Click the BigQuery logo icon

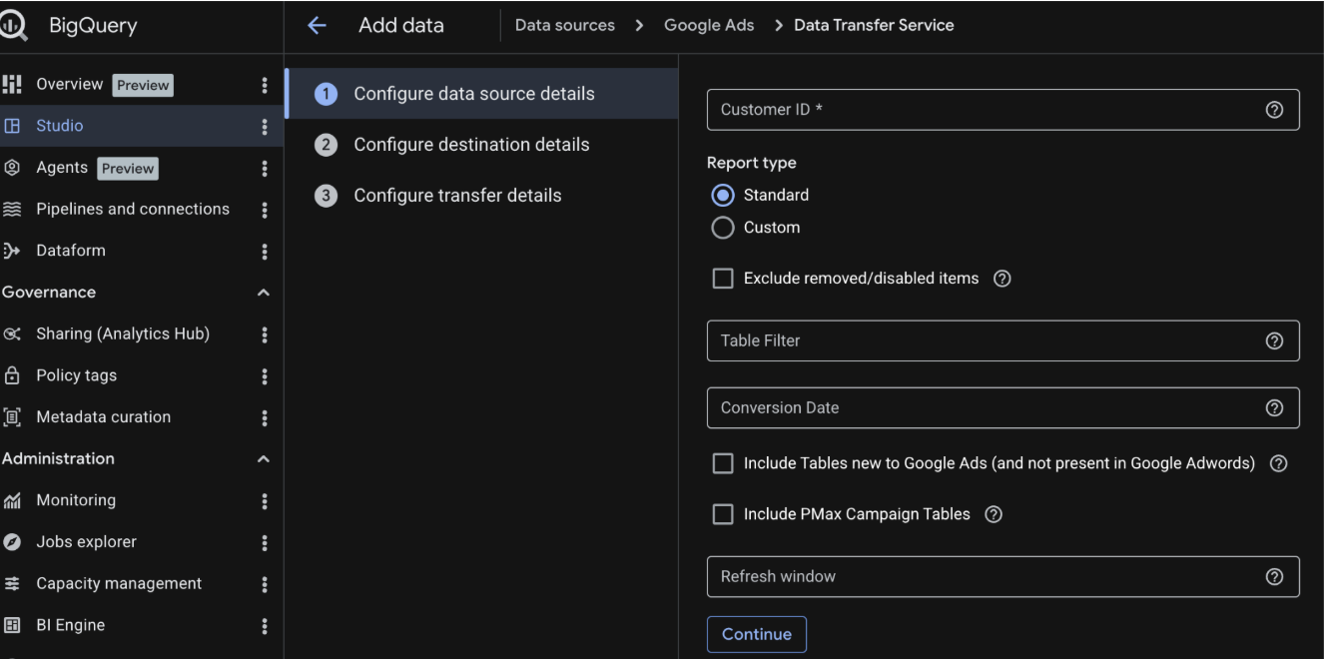[12, 26]
